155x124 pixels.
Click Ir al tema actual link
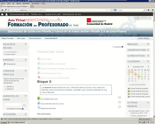pyautogui.click(x=10, y=54)
